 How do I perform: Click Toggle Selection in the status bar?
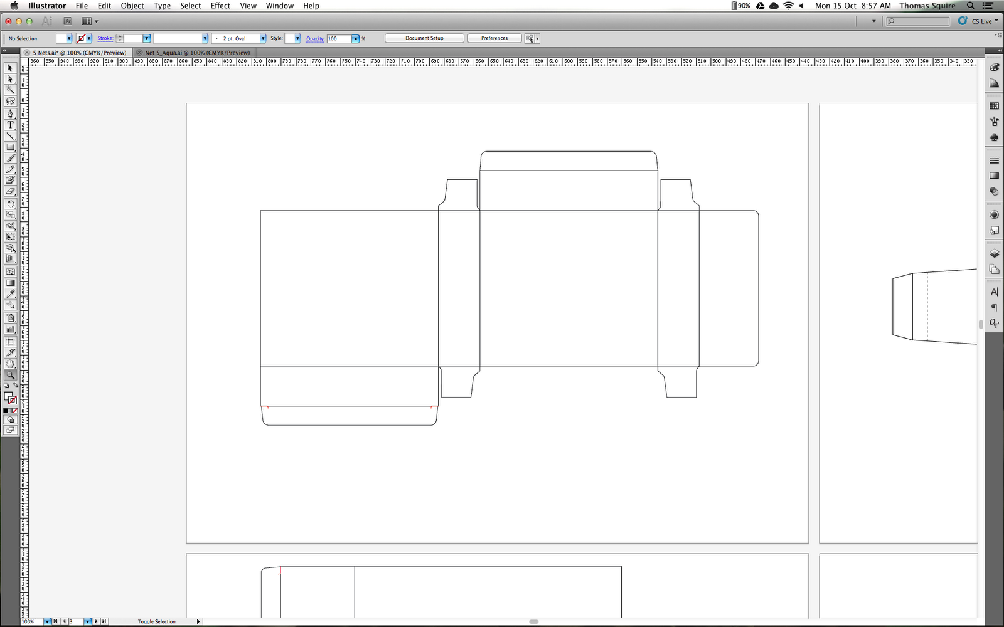point(157,621)
